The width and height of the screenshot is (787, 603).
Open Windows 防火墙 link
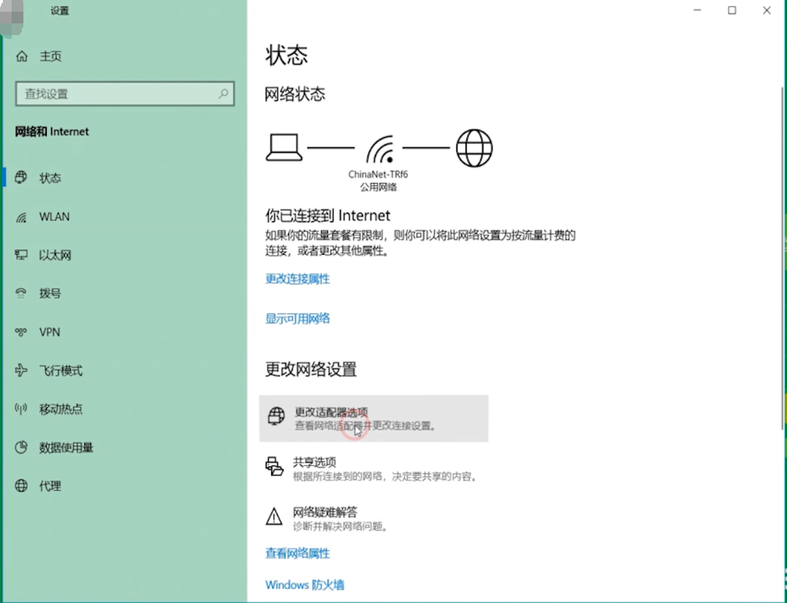pos(305,584)
